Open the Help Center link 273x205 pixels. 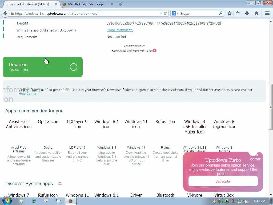(x=27, y=94)
